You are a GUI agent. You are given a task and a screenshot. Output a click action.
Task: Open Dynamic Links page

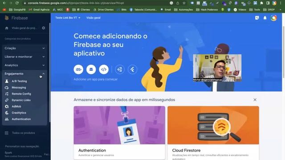[21, 100]
